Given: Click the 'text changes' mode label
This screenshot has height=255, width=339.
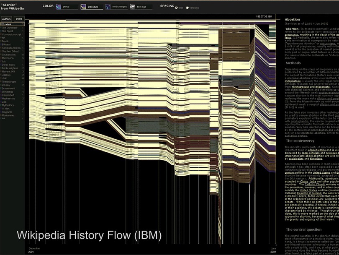Looking at the screenshot, I should pyautogui.click(x=120, y=7).
